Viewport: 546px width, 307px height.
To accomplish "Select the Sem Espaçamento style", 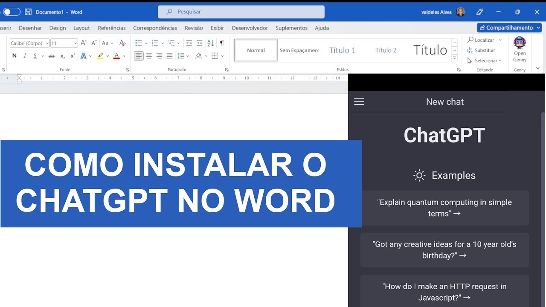I will coord(299,50).
